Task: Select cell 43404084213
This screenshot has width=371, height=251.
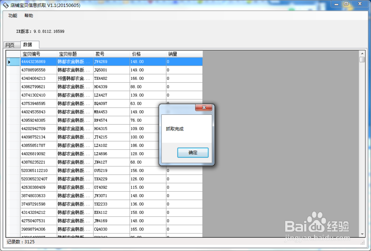Action: coord(39,78)
